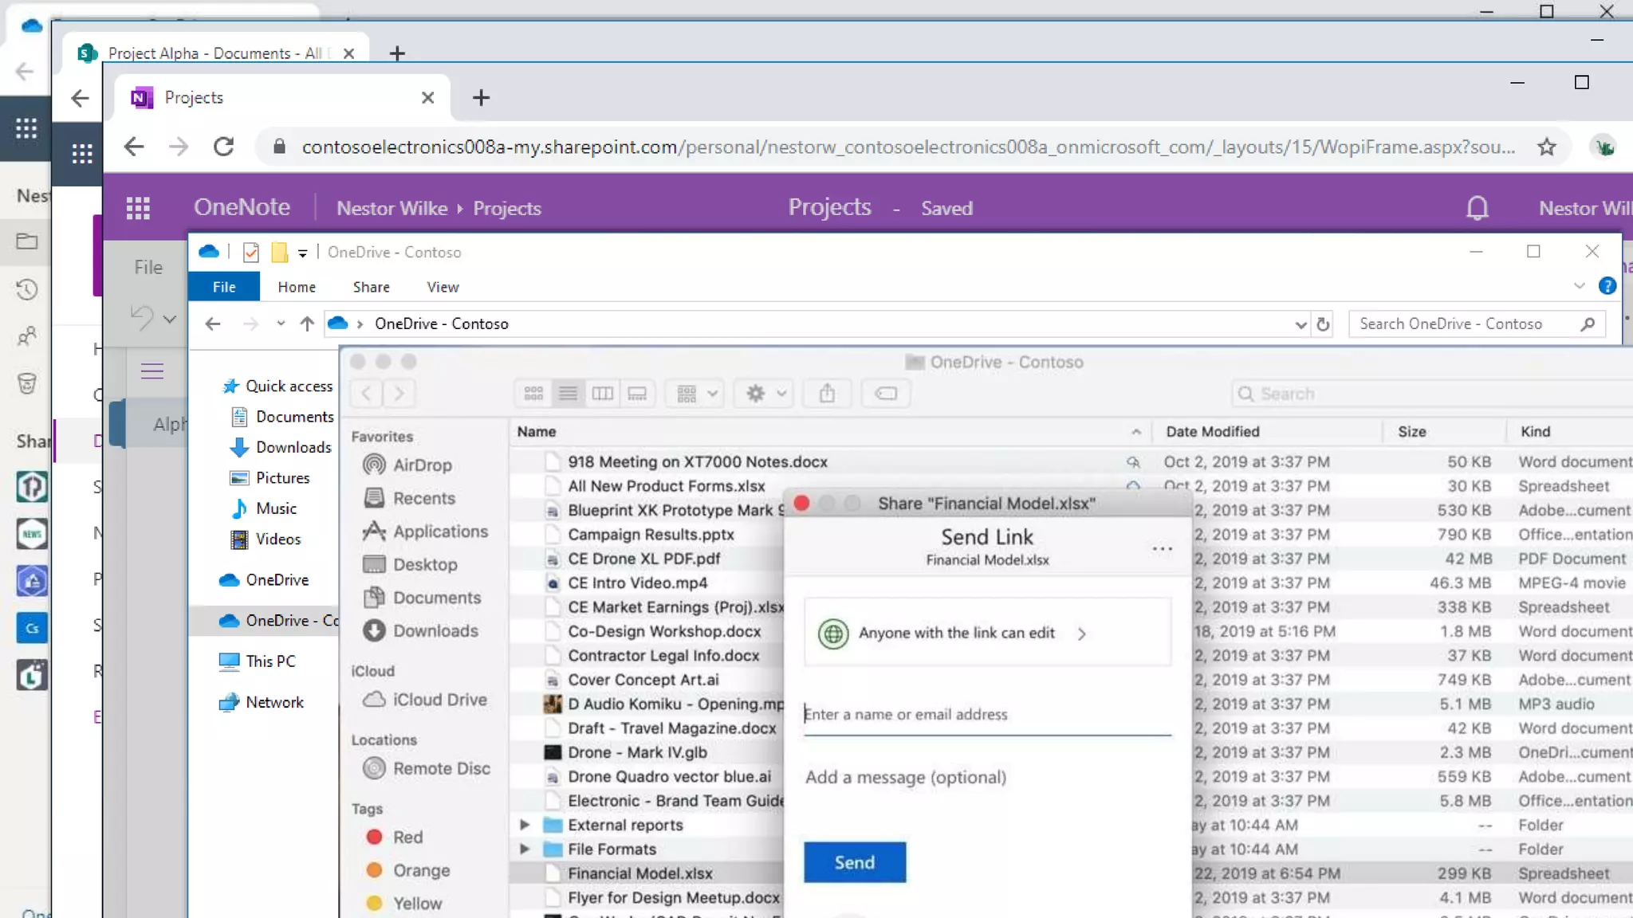Viewport: 1633px width, 918px height.
Task: Change 'Anyone with the link can edit' setting
Action: pyautogui.click(x=957, y=633)
